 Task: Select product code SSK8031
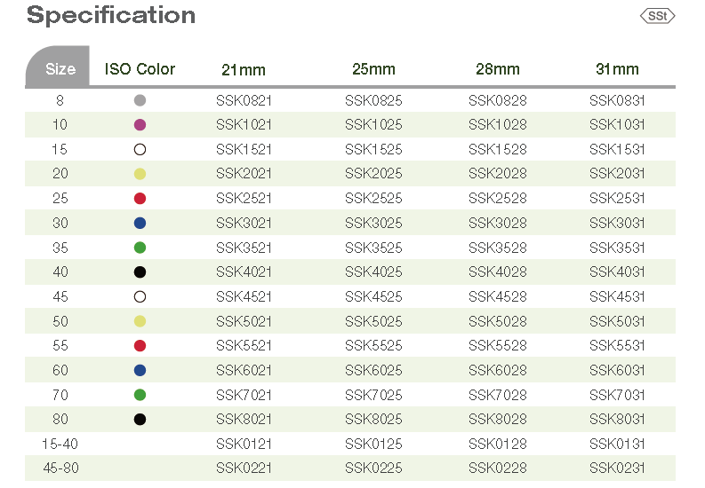tap(617, 419)
